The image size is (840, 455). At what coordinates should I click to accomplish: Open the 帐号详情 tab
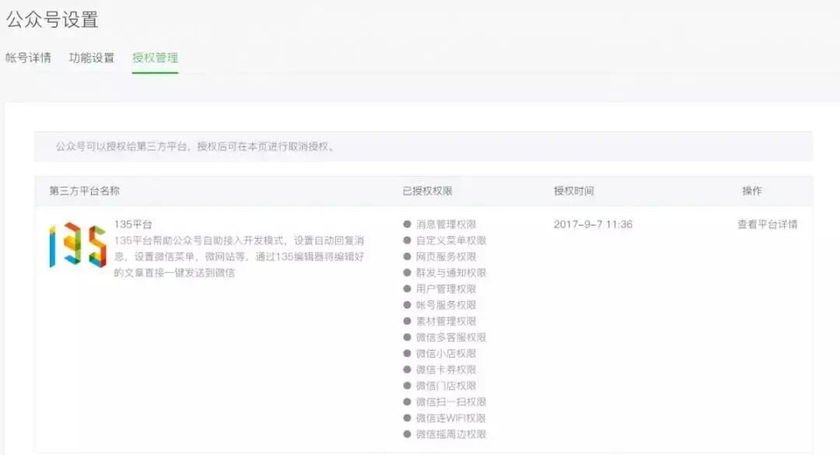[x=29, y=58]
